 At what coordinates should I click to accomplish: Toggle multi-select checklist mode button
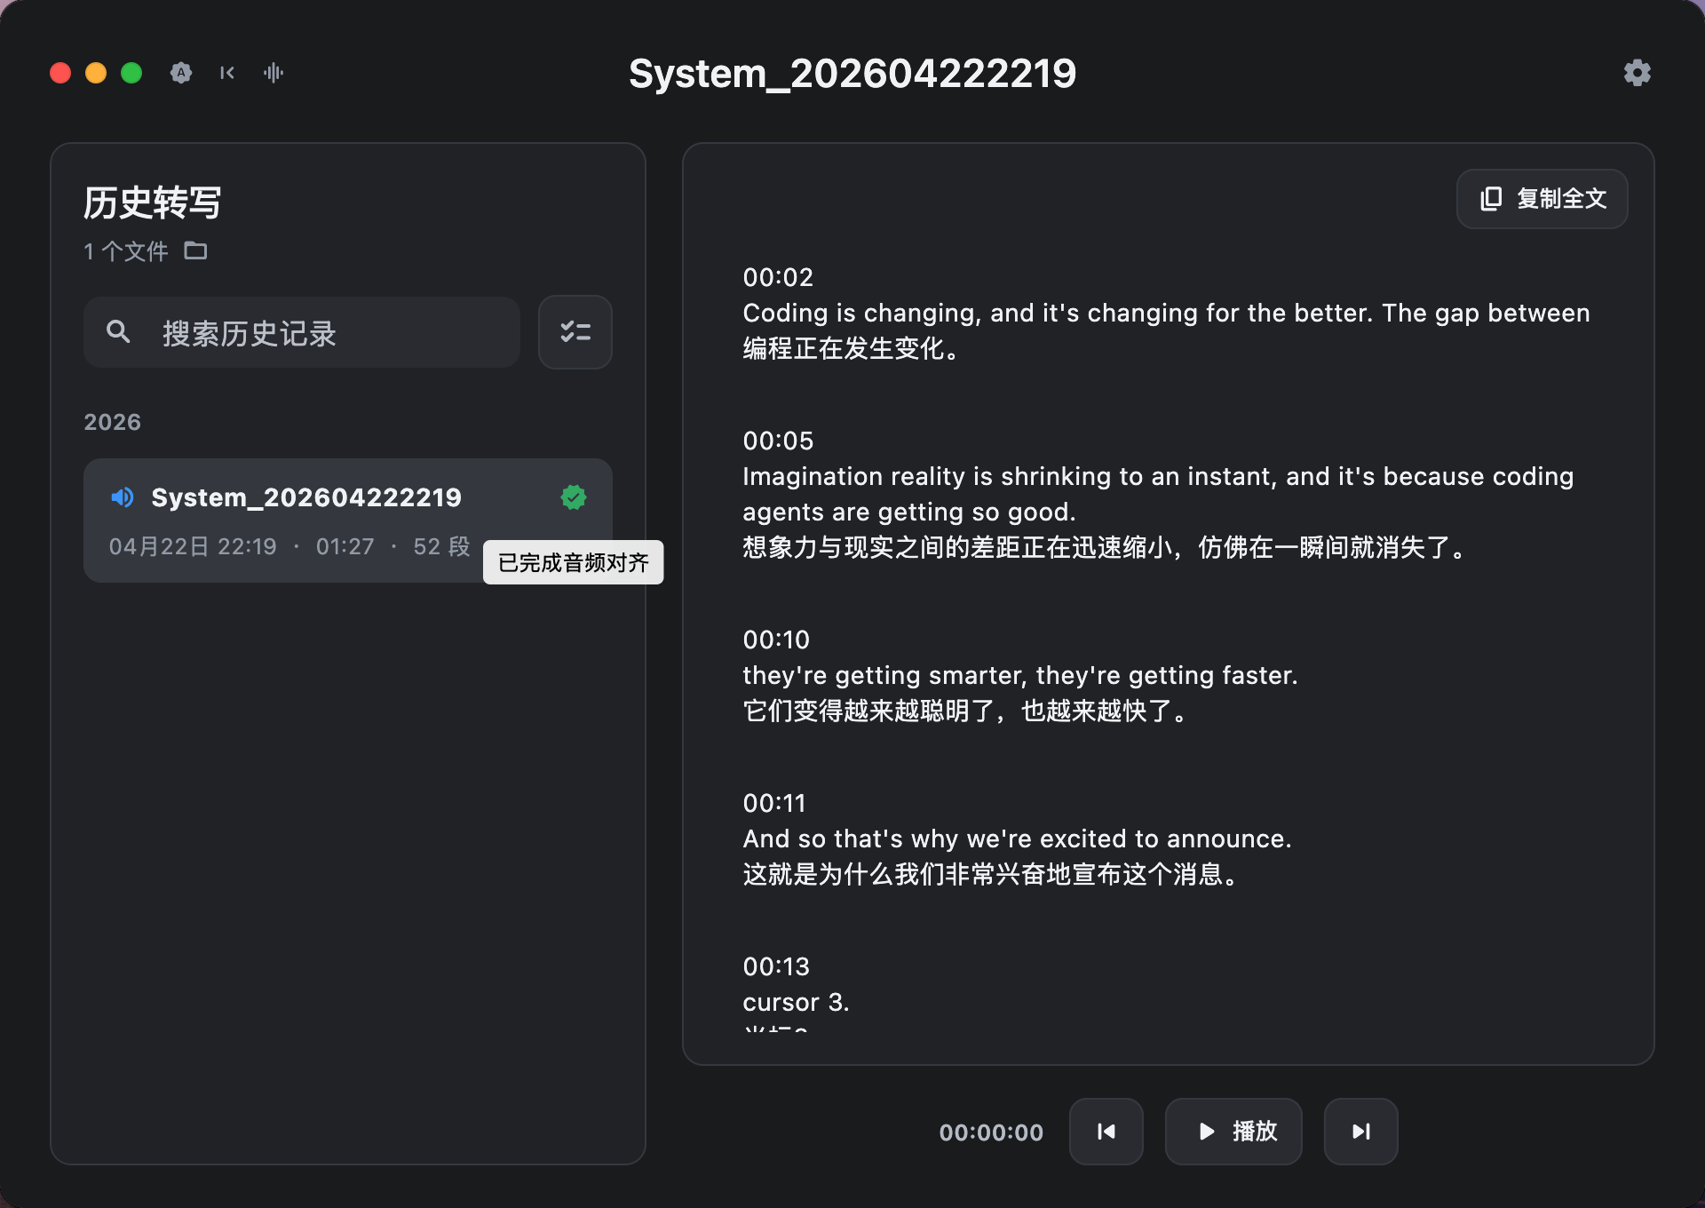(575, 332)
